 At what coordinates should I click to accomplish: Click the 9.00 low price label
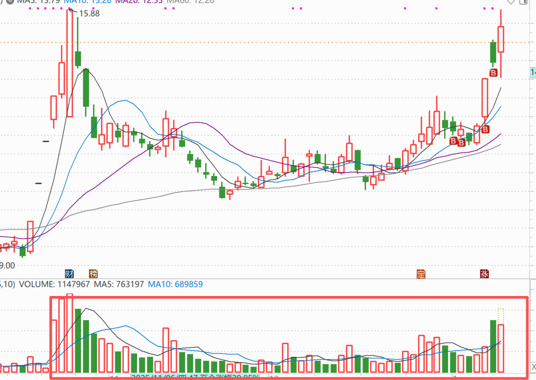7,265
